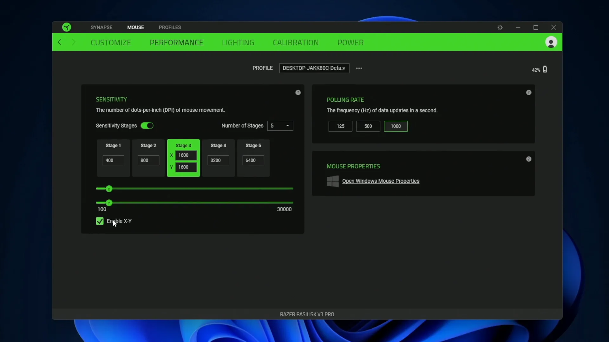
Task: Click the POLLING RATE heading
Action: 345,100
